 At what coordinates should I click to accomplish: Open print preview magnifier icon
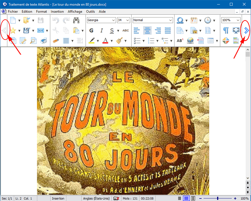pos(33,41)
